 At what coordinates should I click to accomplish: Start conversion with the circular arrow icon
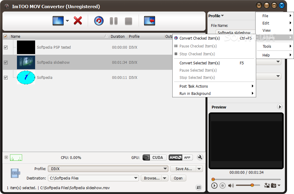coord(99,21)
